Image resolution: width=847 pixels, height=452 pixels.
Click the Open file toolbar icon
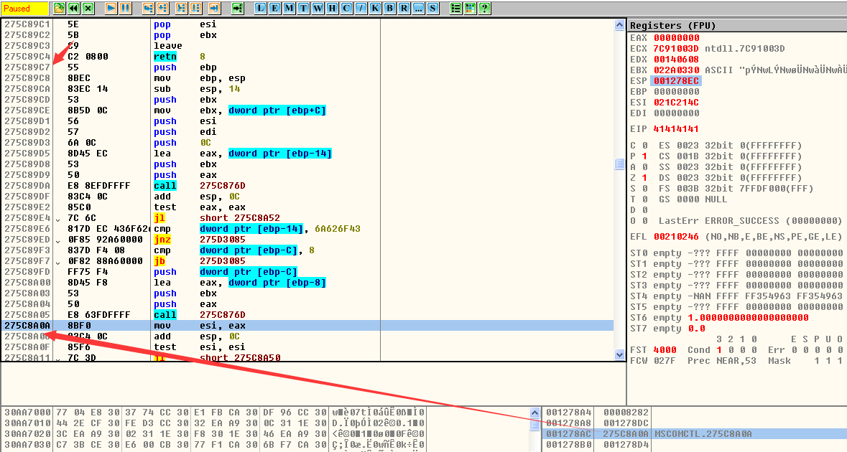pos(60,9)
